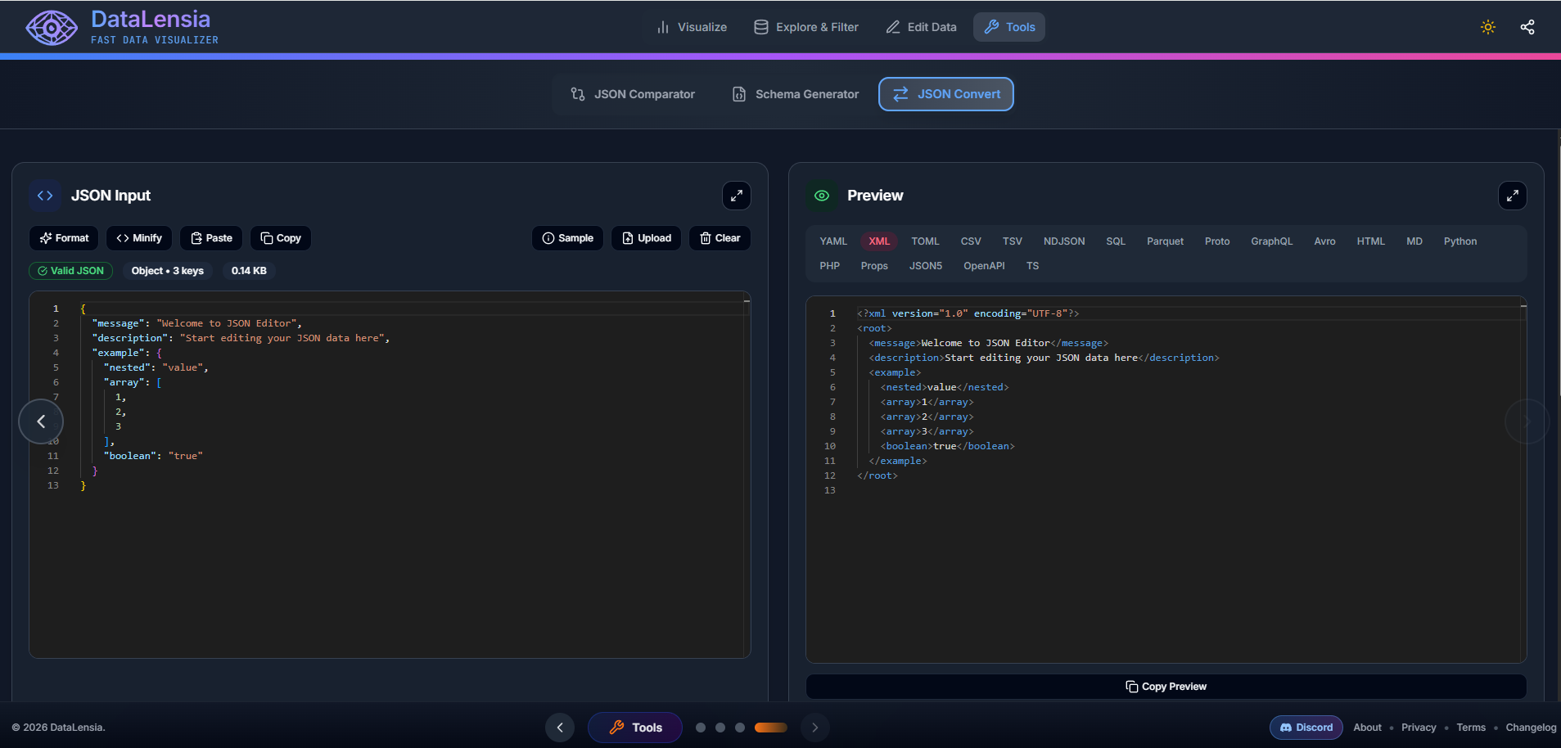Select TS output format
This screenshot has height=748, width=1561.
(1033, 266)
